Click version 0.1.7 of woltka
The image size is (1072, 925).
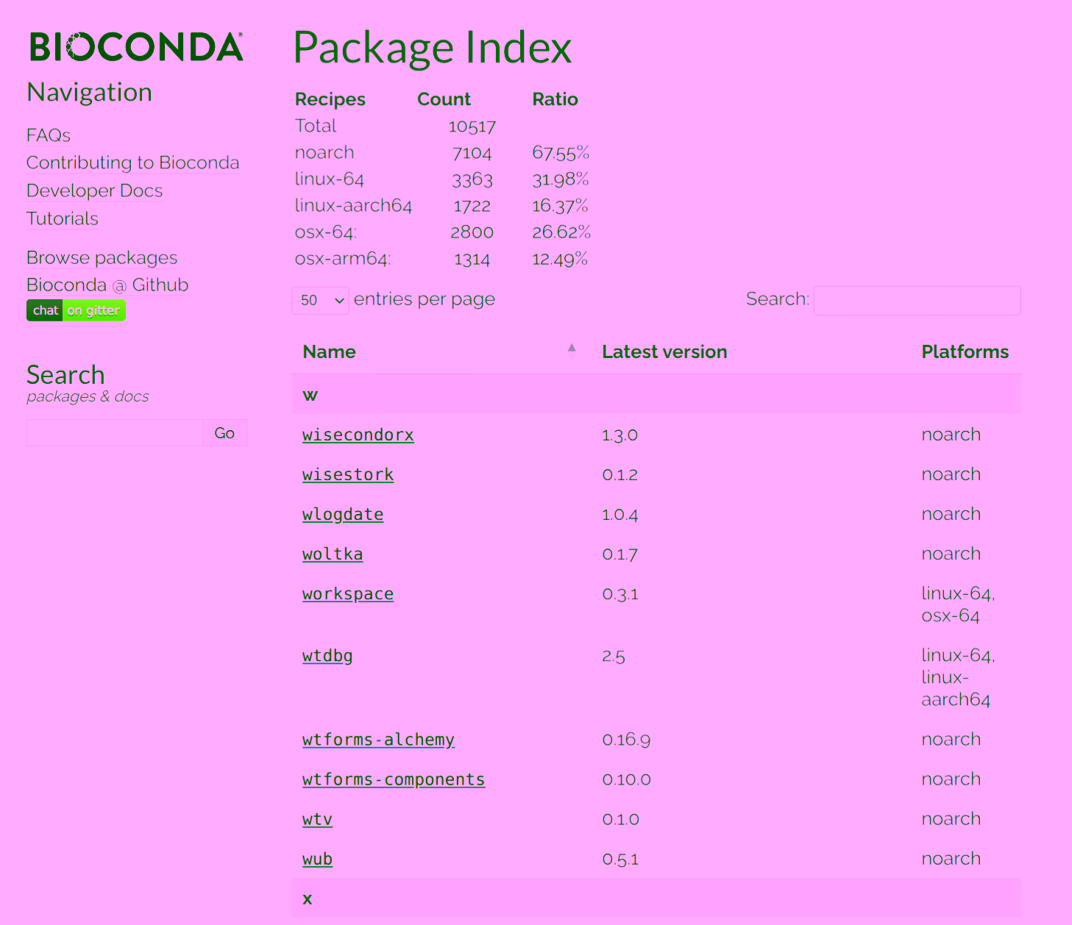[620, 554]
